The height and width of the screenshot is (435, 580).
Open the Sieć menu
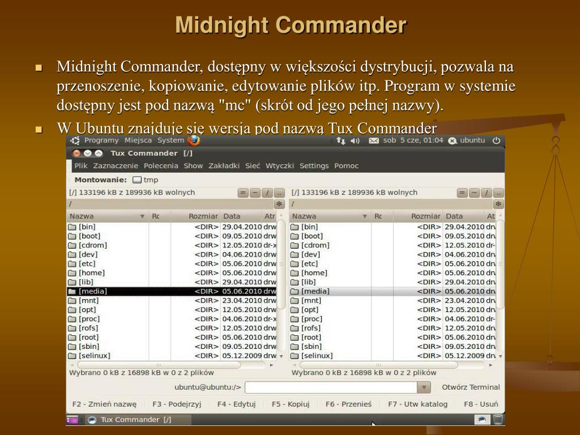[253, 166]
